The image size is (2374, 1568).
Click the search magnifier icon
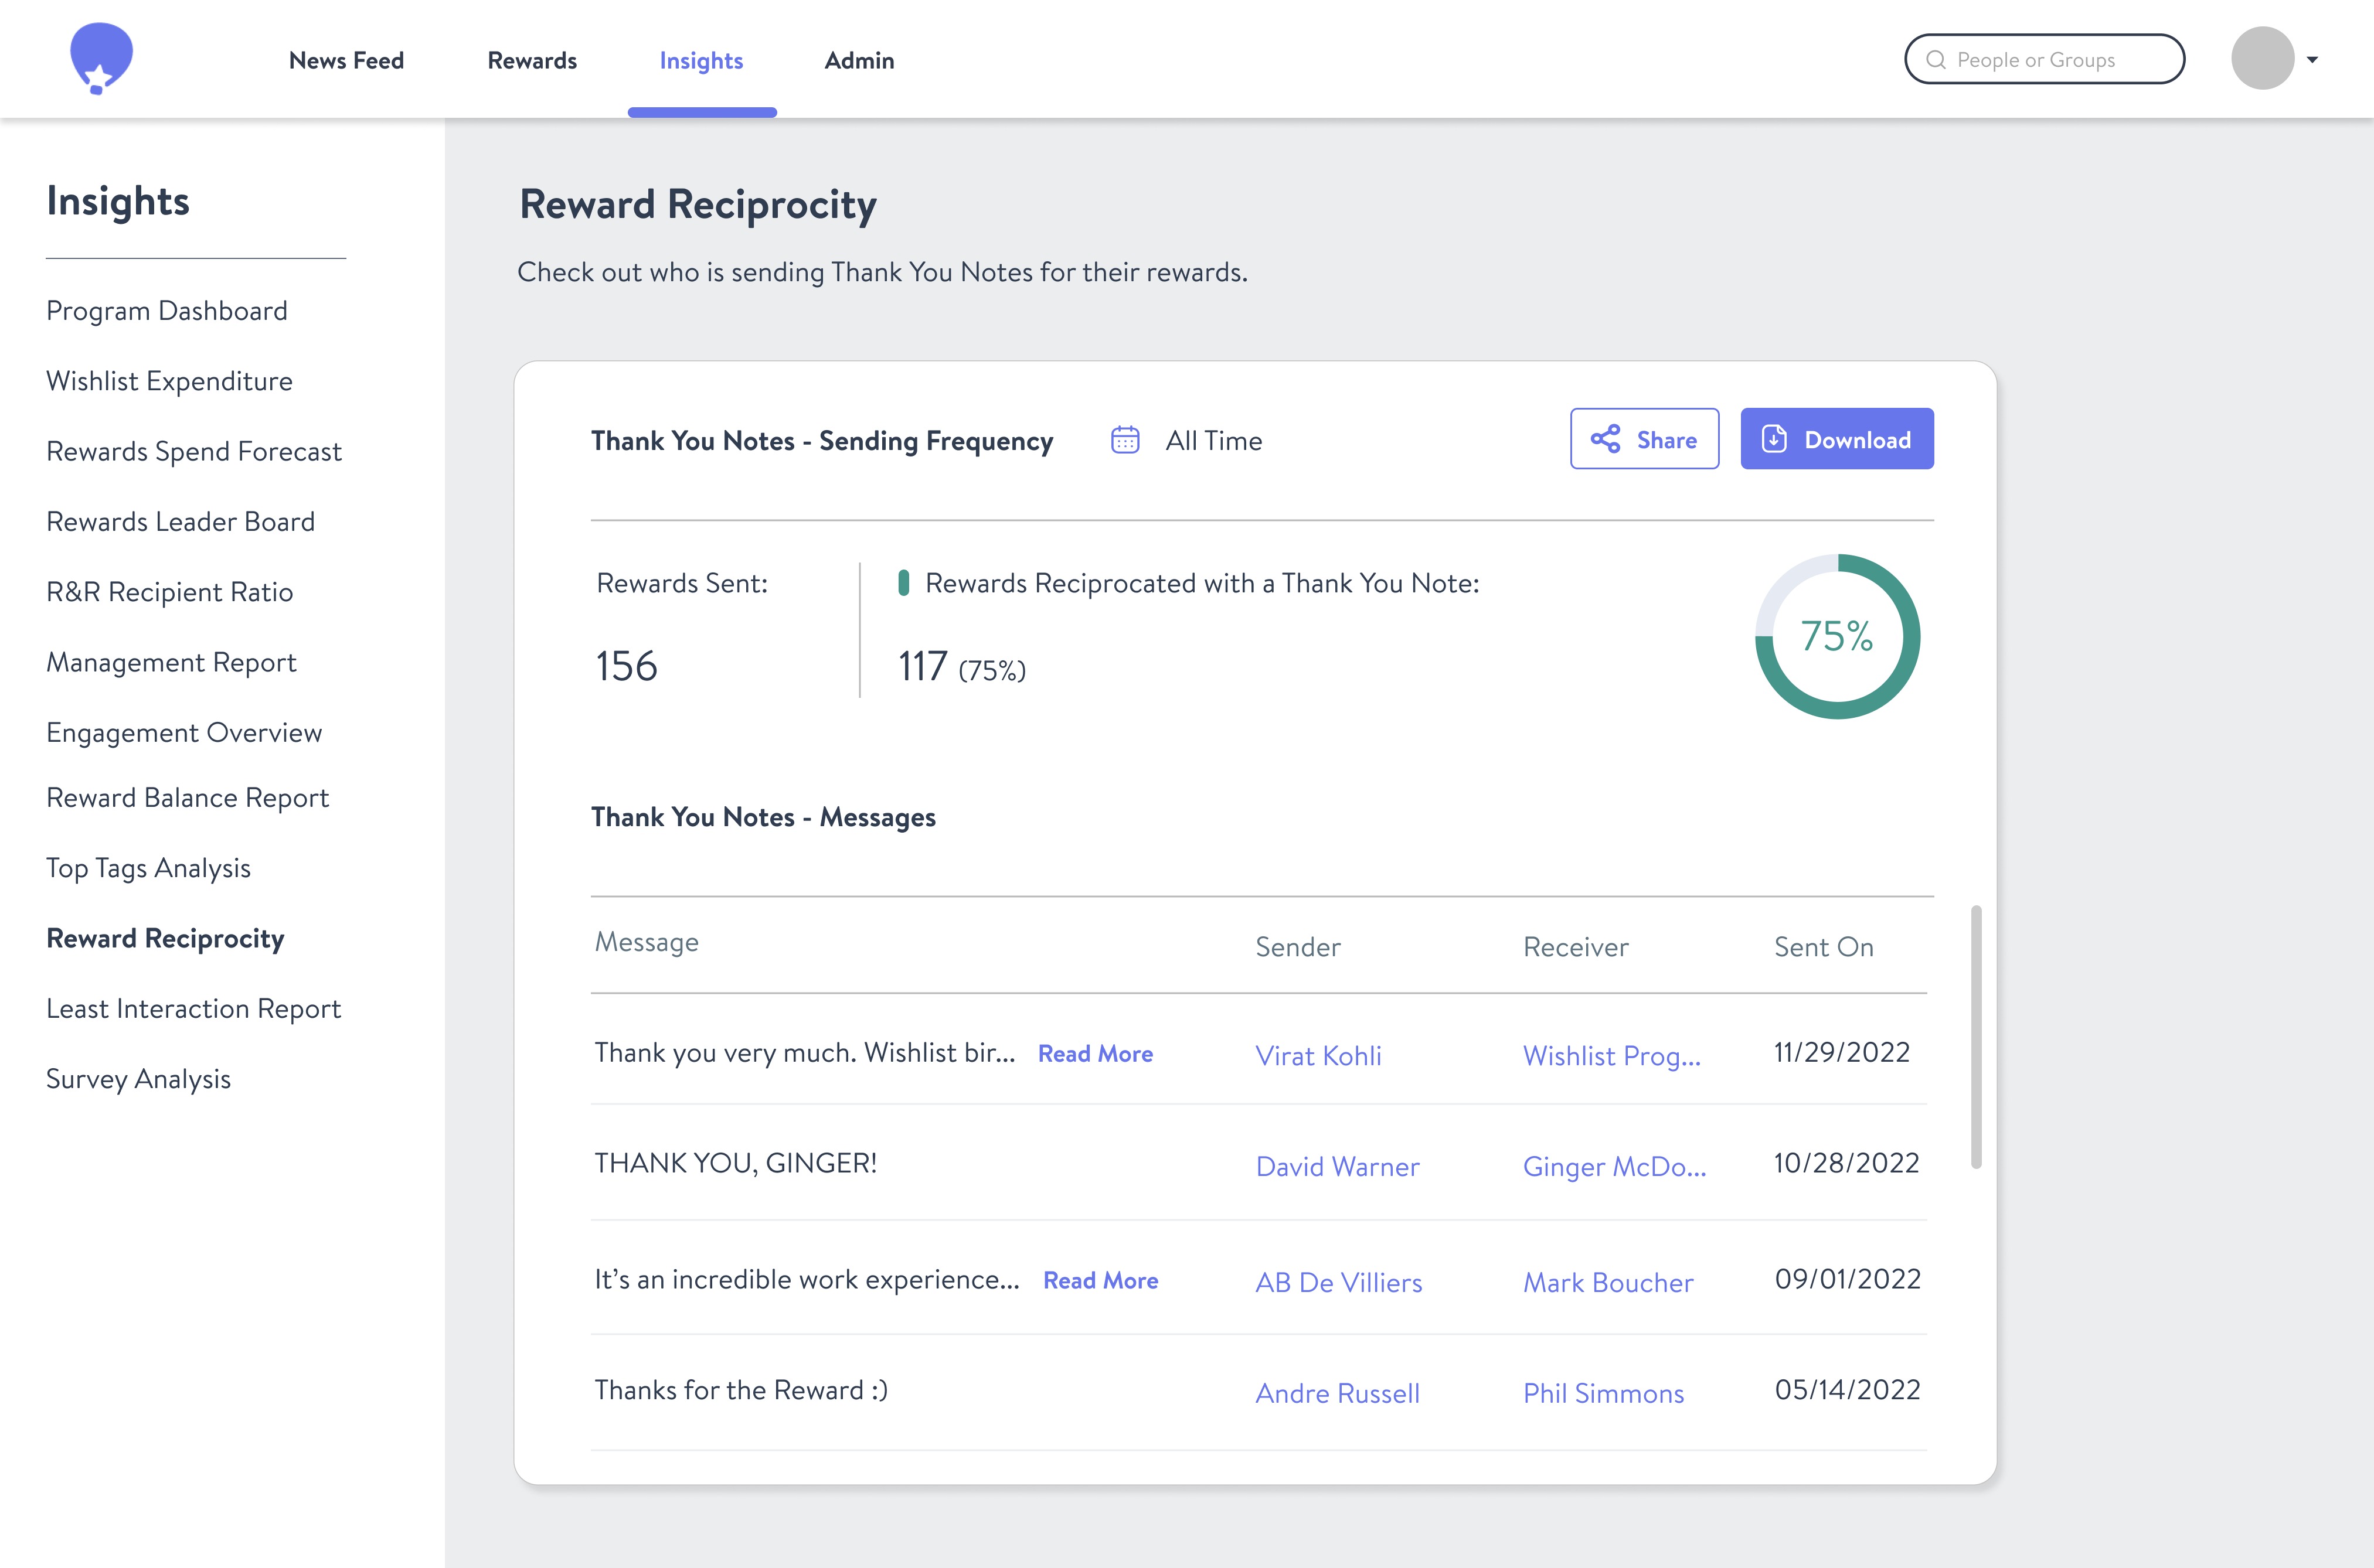click(1936, 60)
